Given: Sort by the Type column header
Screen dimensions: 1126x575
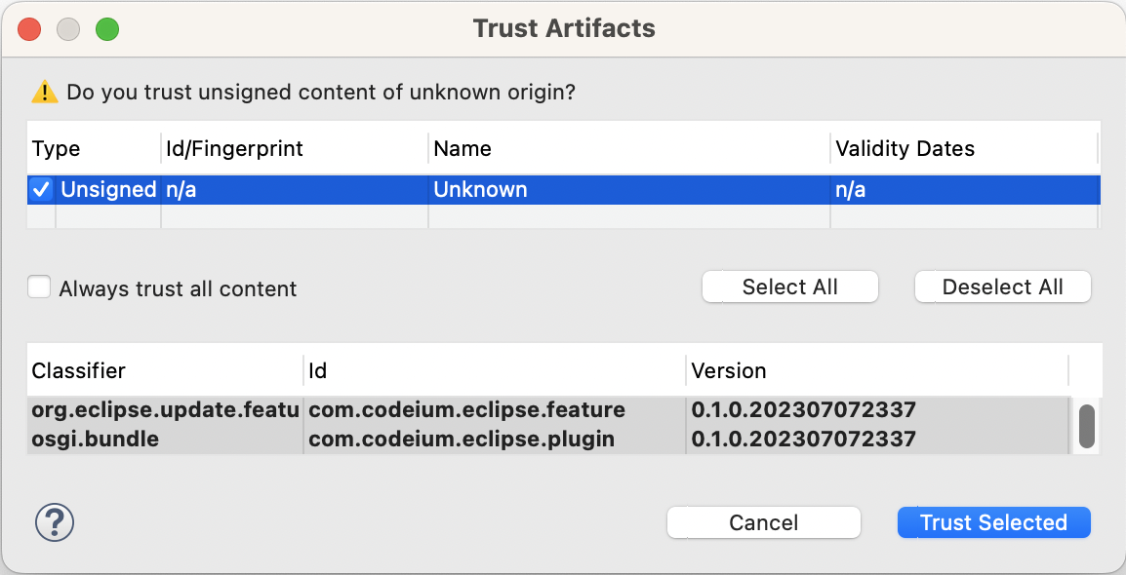Looking at the screenshot, I should [56, 148].
